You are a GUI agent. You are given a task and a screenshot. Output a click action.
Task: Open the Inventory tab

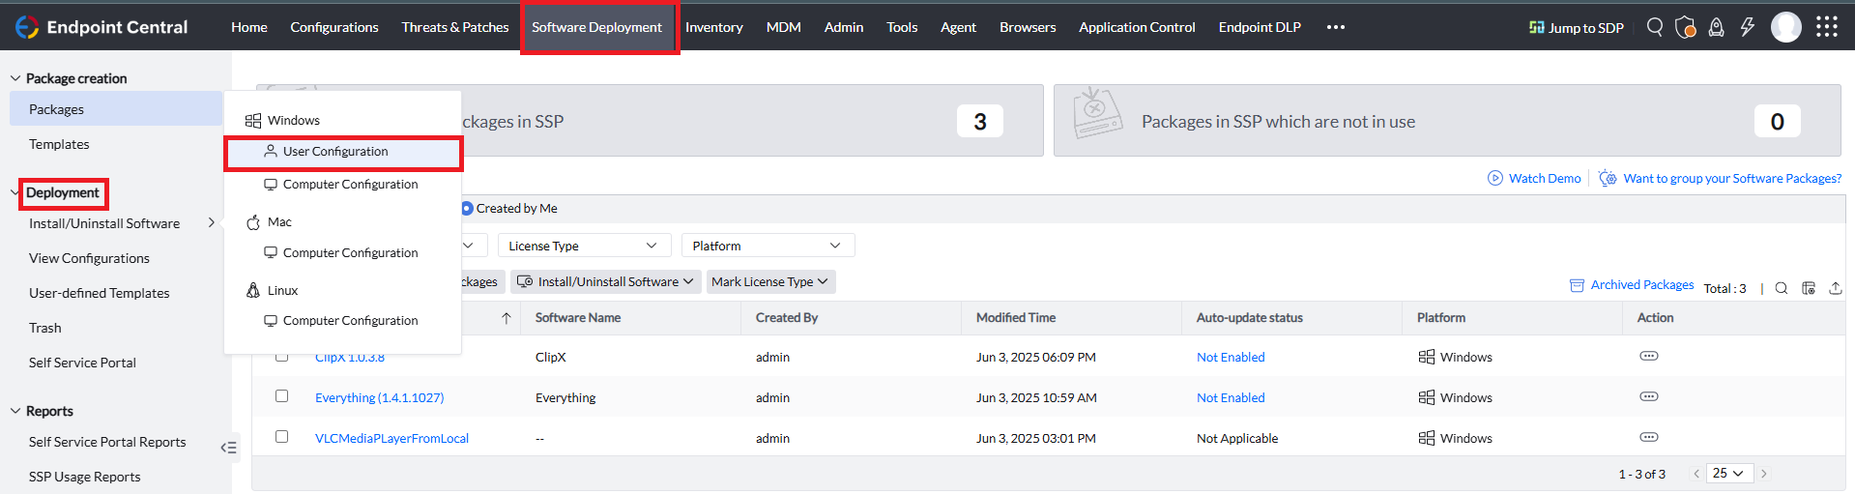[x=713, y=27]
